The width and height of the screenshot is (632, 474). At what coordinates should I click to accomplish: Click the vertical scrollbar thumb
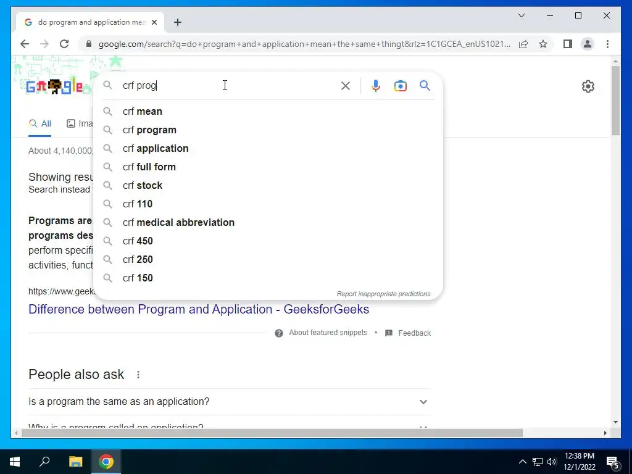(x=615, y=100)
